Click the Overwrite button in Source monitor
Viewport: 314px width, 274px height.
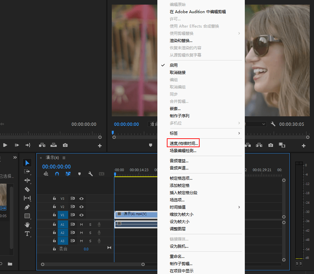tap(53, 145)
